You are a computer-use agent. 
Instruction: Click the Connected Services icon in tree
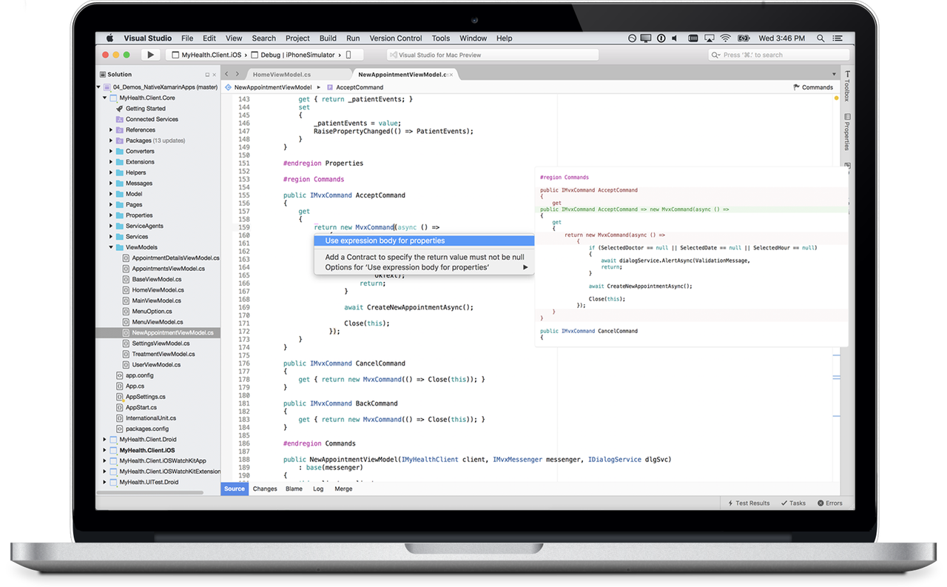coord(119,119)
